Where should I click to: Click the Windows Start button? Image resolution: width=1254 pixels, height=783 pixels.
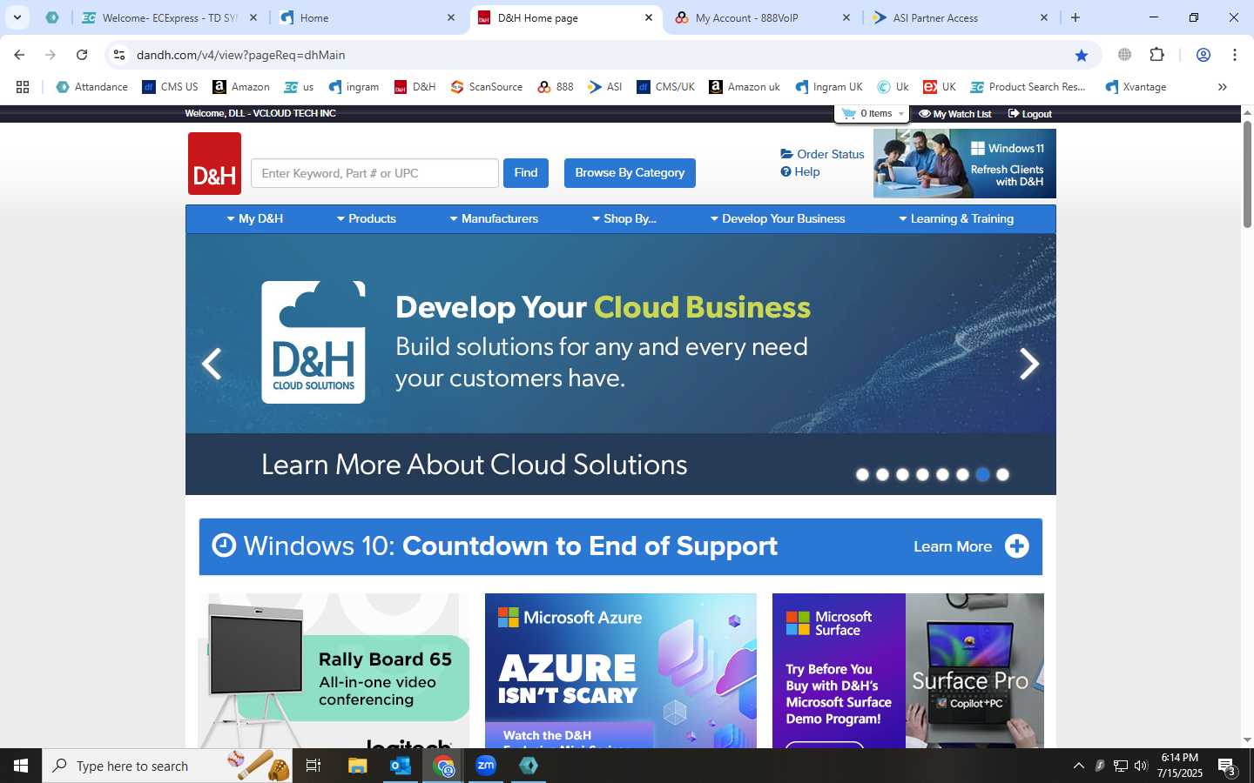(21, 766)
